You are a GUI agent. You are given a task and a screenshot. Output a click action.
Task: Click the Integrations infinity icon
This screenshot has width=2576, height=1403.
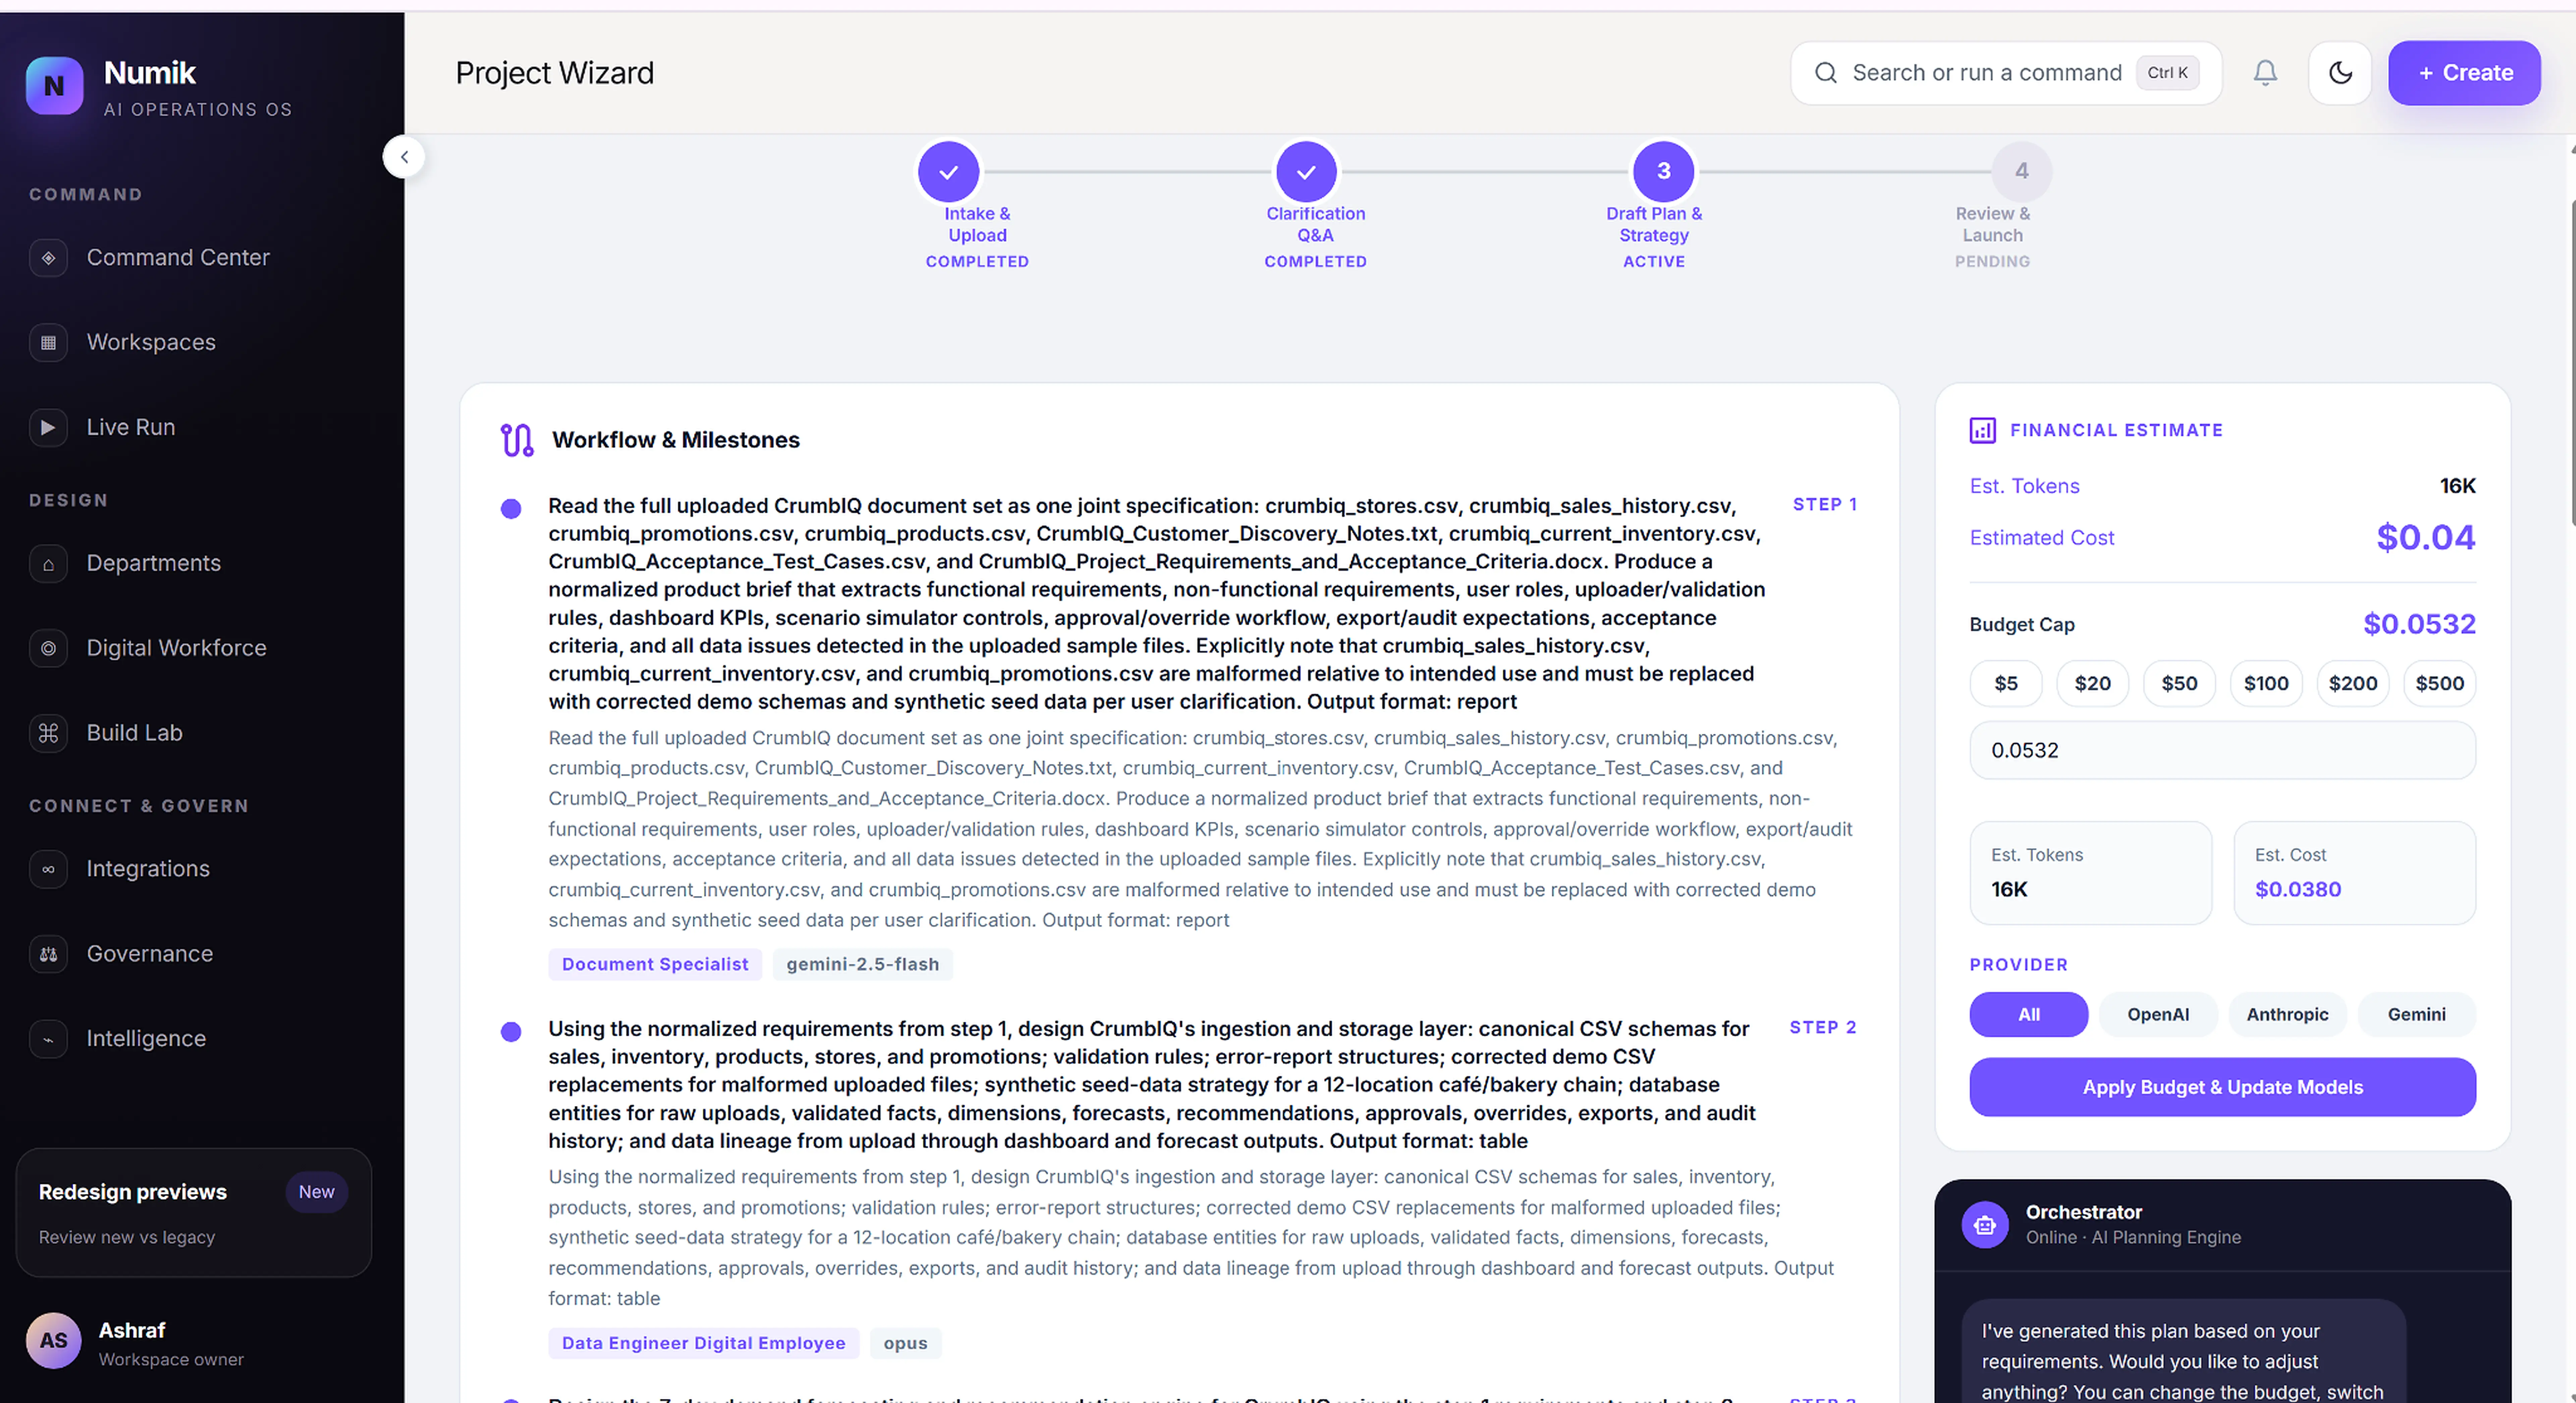coord(48,869)
